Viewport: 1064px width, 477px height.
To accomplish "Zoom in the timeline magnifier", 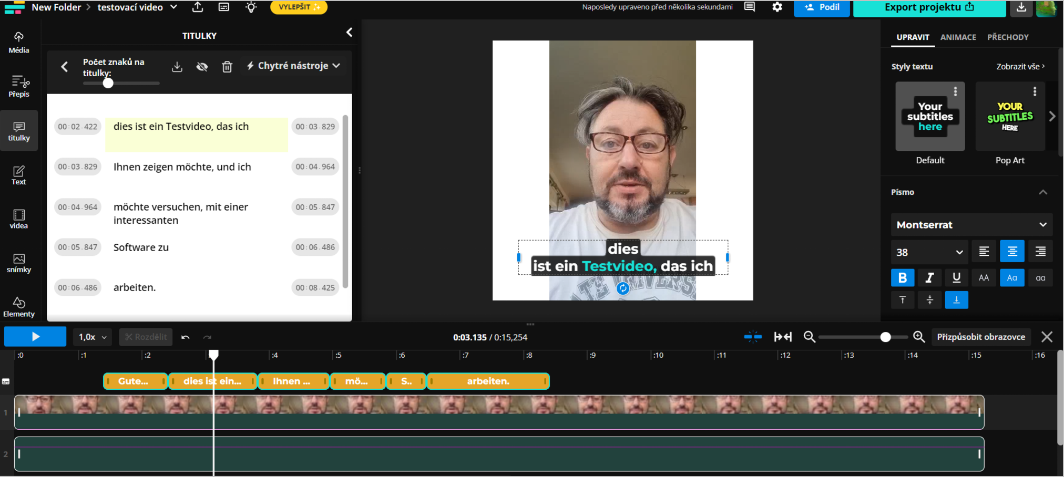I will 919,337.
